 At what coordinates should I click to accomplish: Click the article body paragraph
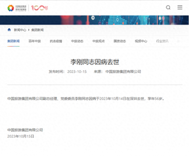[86, 98]
